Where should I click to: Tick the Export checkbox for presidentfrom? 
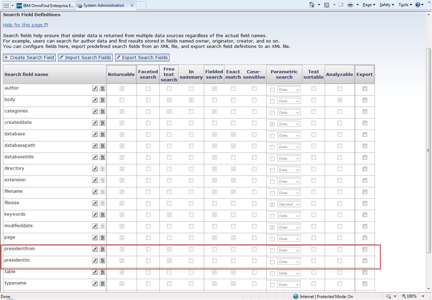pos(364,249)
